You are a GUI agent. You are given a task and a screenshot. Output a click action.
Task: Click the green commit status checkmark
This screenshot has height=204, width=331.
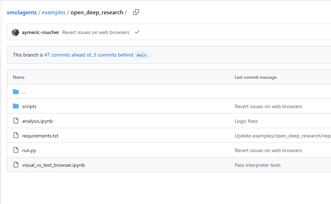click(x=137, y=32)
